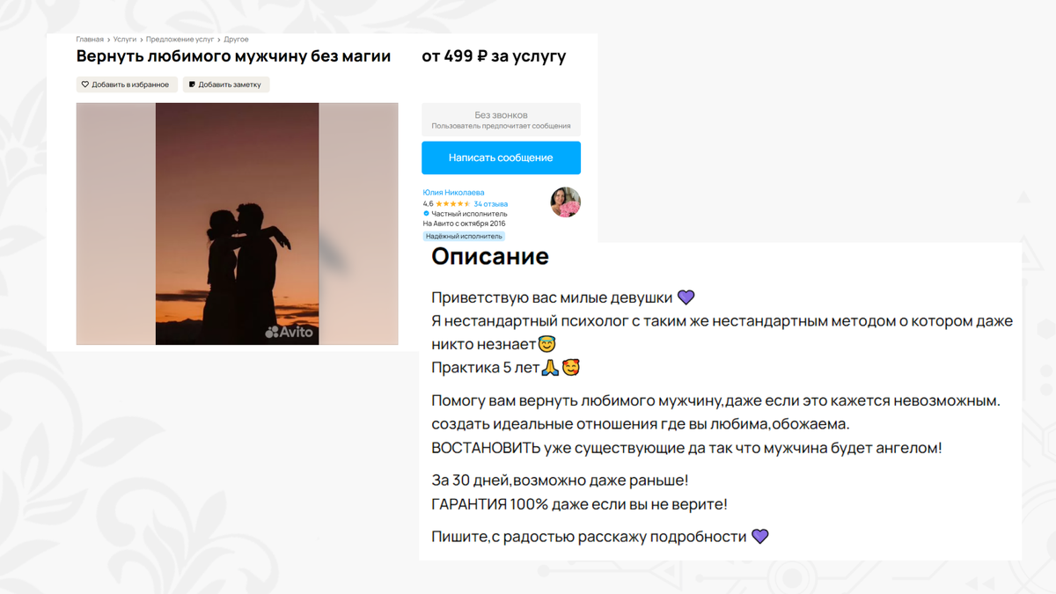Click the Написать сообщение button
Viewport: 1056px width, 594px height.
tap(501, 158)
